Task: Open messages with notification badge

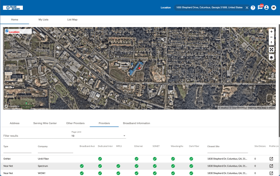Action: click(x=260, y=7)
